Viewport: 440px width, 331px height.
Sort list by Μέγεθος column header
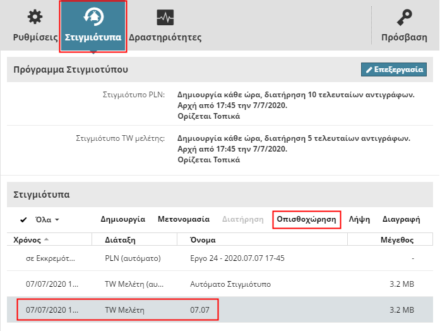[396, 240]
